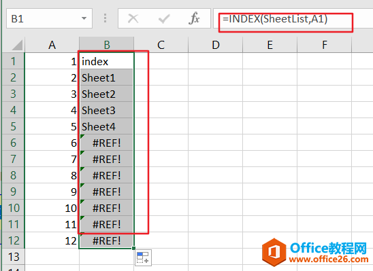This screenshot has width=373, height=271.
Task: Click cell containing 'Sheet4'
Action: [x=107, y=126]
